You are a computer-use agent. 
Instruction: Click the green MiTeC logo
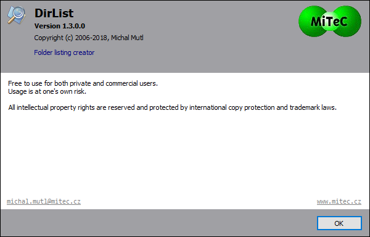click(x=330, y=21)
